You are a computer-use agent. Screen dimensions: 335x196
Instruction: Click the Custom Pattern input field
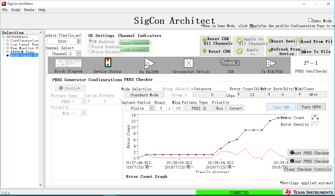[104, 101]
